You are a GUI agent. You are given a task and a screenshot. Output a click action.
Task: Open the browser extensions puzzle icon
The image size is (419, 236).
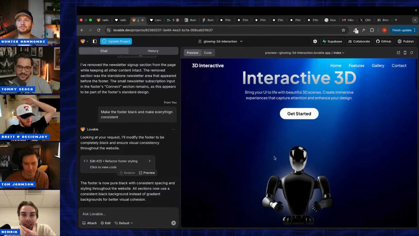click(x=372, y=30)
